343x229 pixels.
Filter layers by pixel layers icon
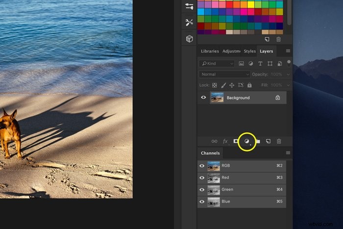(x=241, y=63)
